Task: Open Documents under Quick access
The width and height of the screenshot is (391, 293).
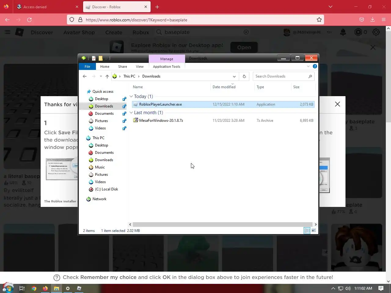Action: coord(104,114)
